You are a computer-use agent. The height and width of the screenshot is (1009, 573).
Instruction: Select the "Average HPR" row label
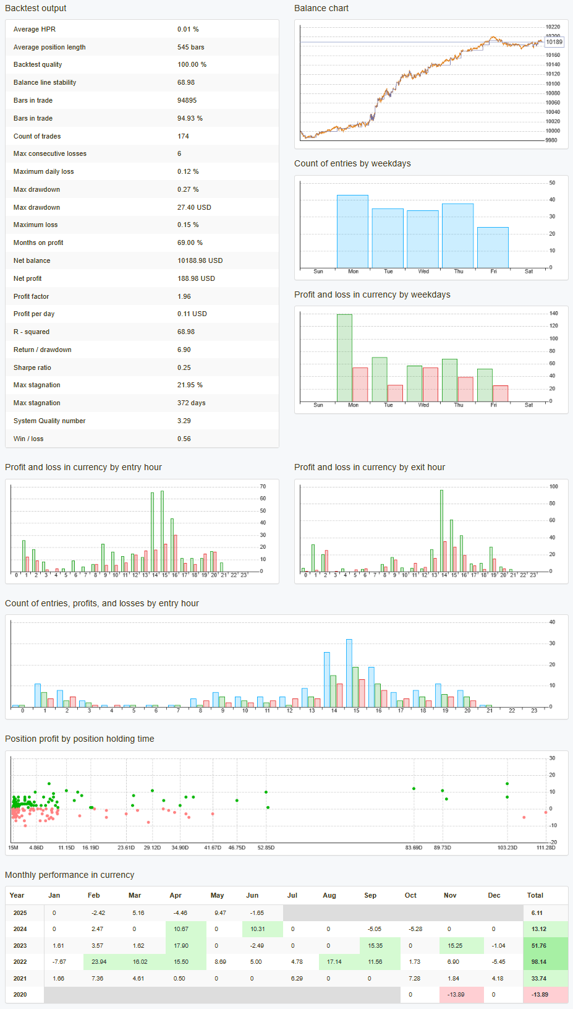click(x=35, y=29)
